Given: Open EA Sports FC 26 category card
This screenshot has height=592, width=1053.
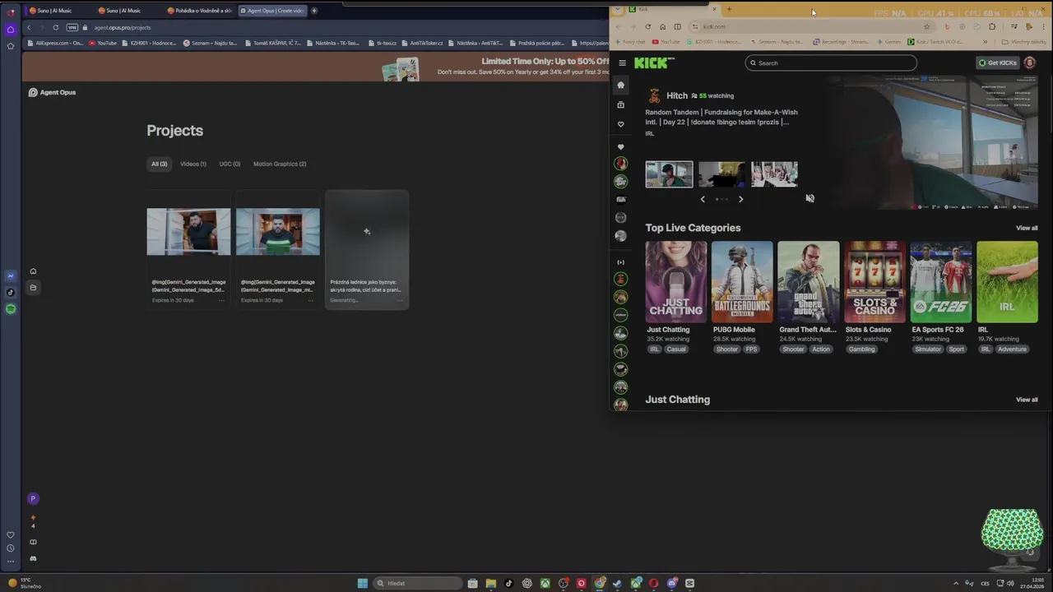Looking at the screenshot, I should [x=941, y=282].
